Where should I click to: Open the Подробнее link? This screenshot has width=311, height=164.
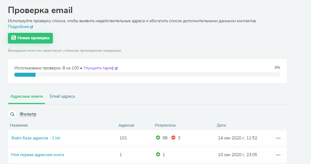coord(18,27)
